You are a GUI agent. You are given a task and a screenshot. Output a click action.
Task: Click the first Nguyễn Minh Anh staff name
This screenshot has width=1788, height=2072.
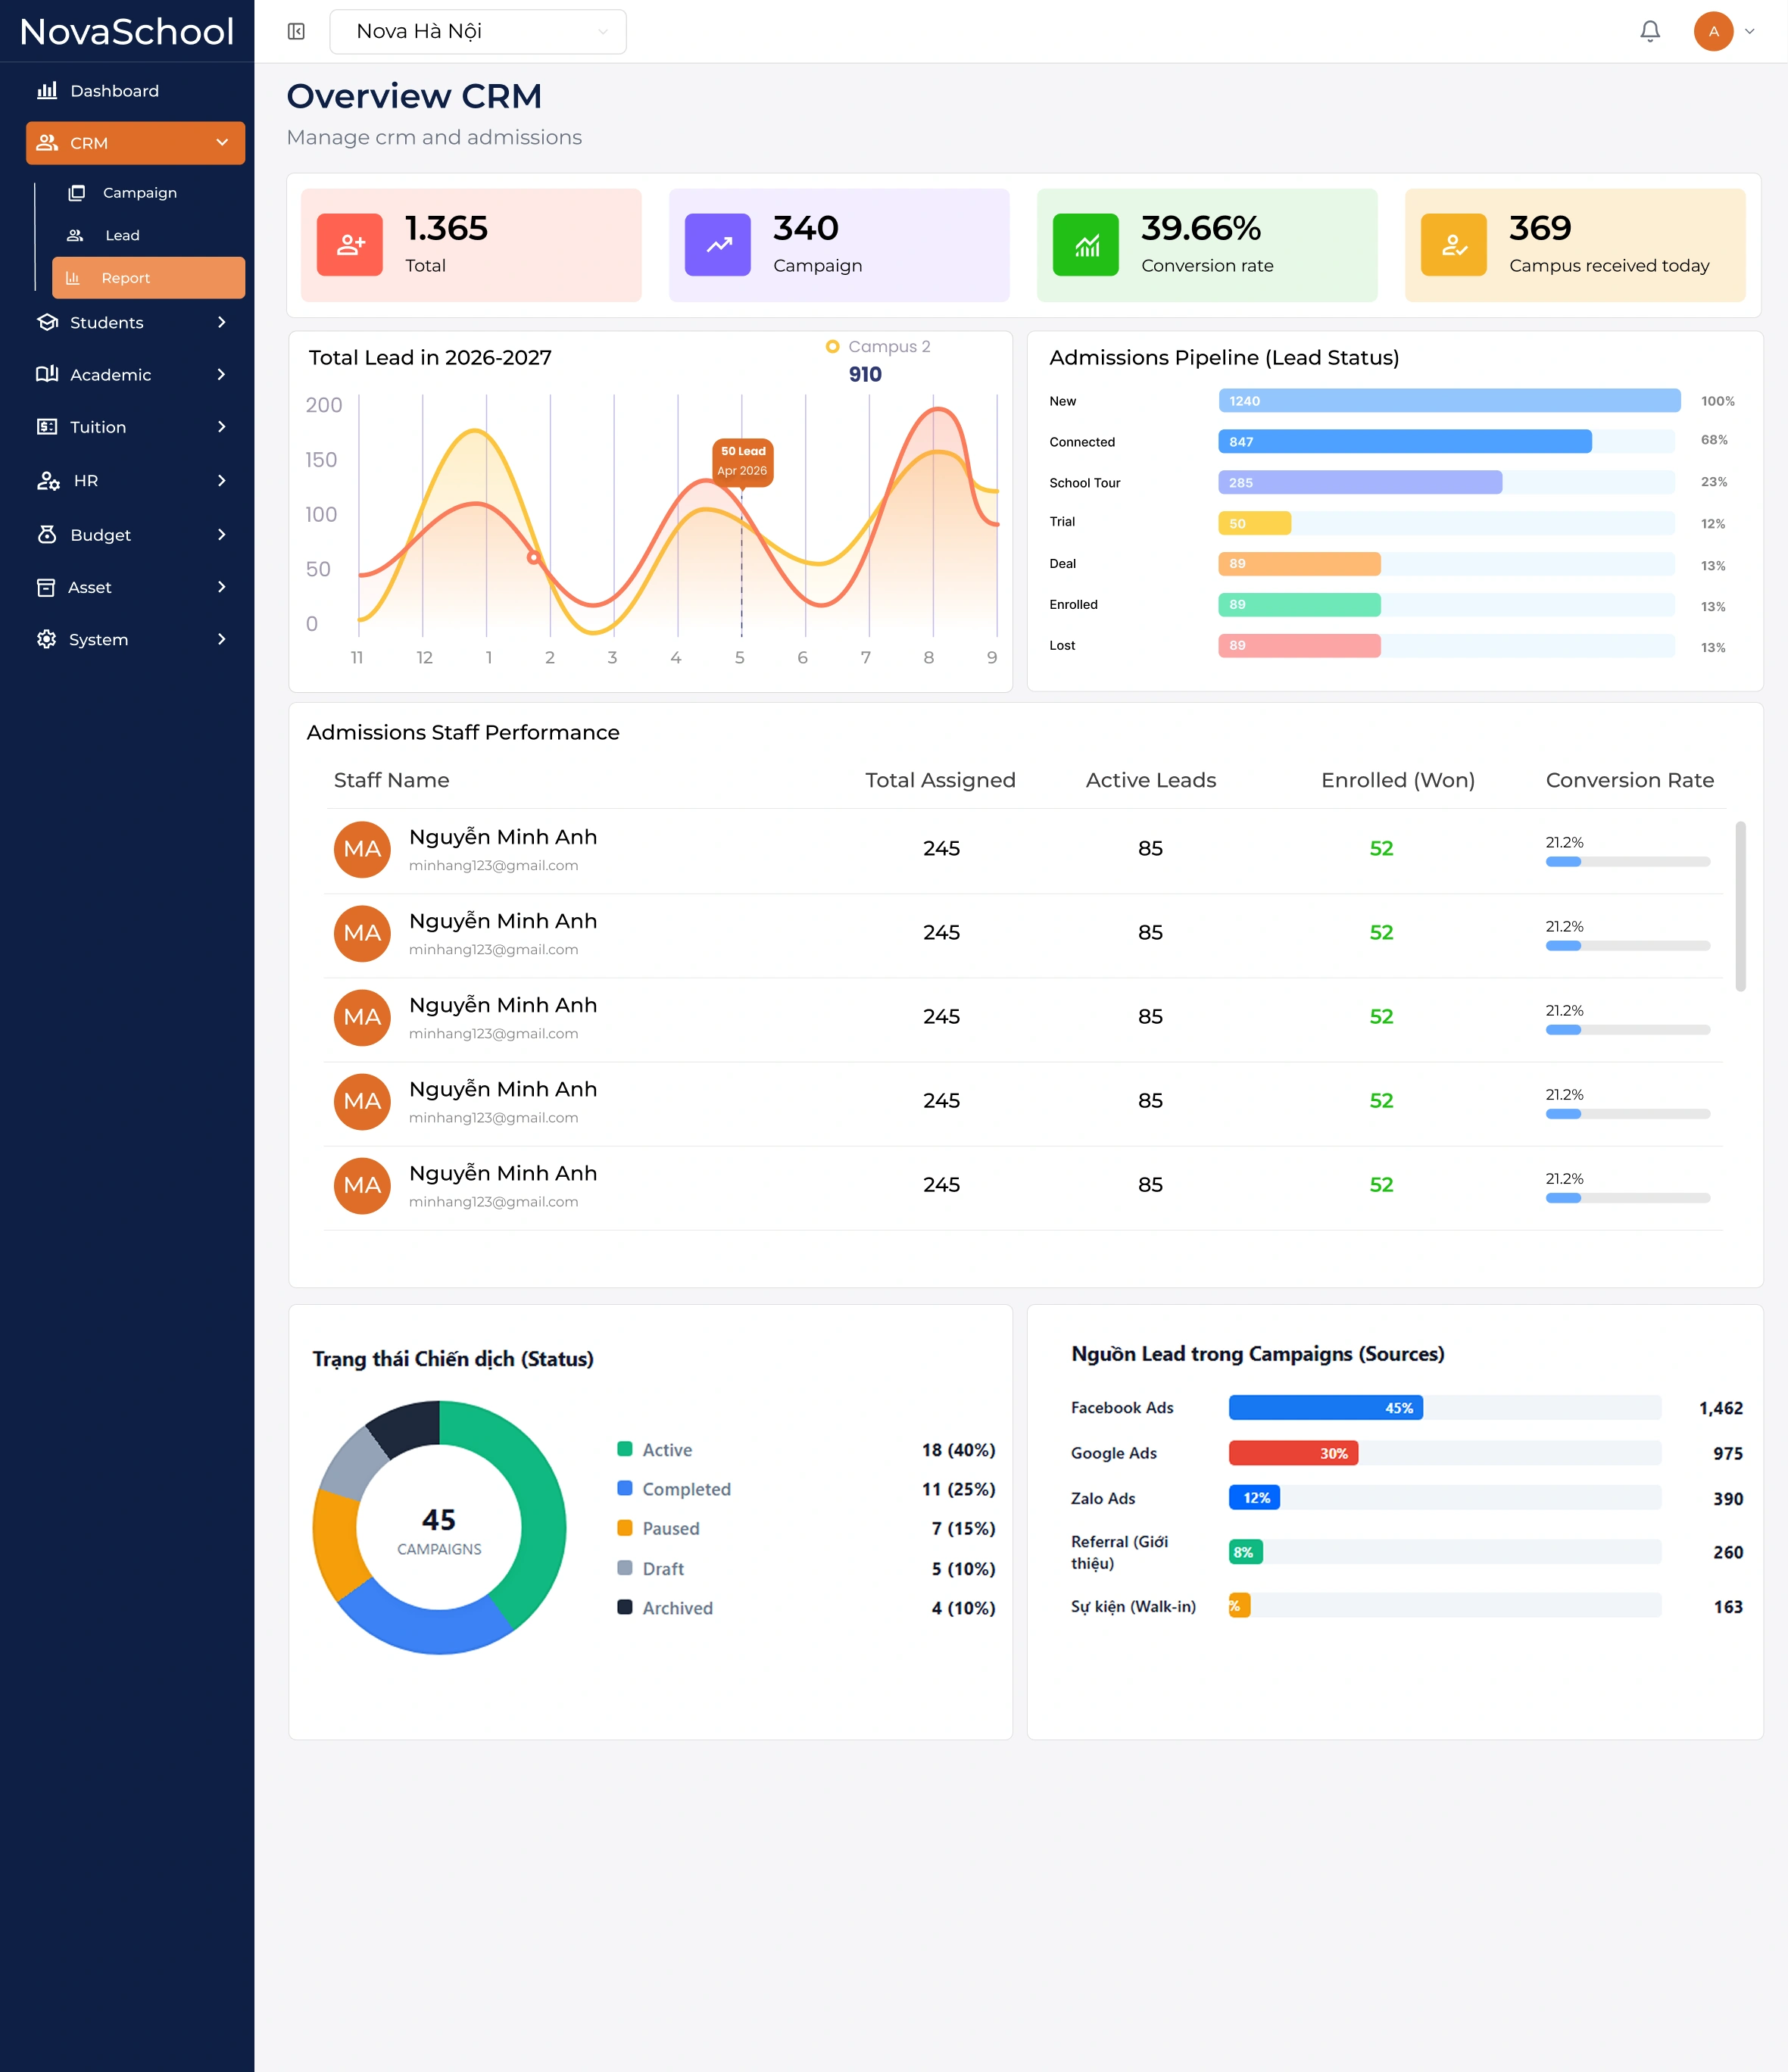point(503,837)
